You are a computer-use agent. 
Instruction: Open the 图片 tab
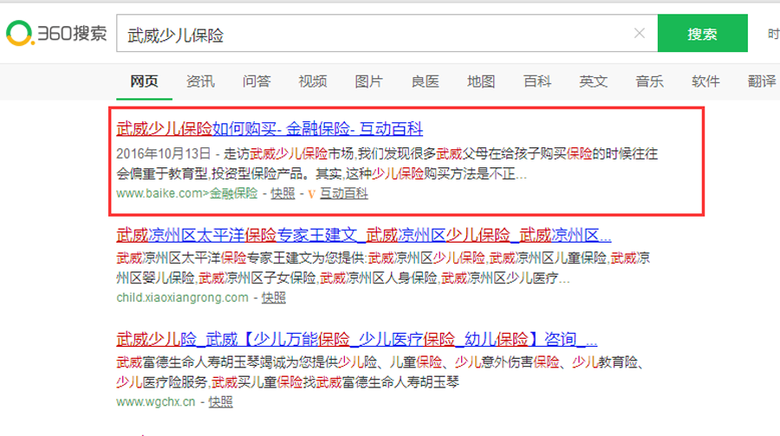pyautogui.click(x=368, y=81)
